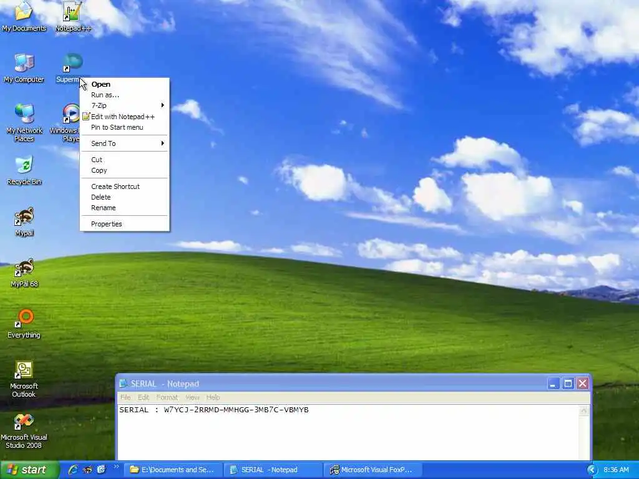
Task: Select the My Network Places icon
Action: 24,122
